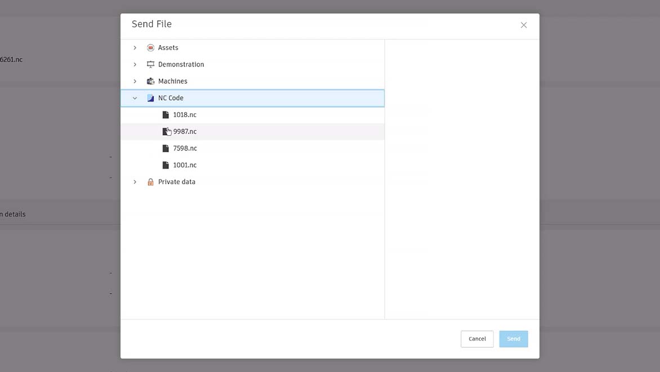Click the Private data lock icon

pyautogui.click(x=150, y=182)
